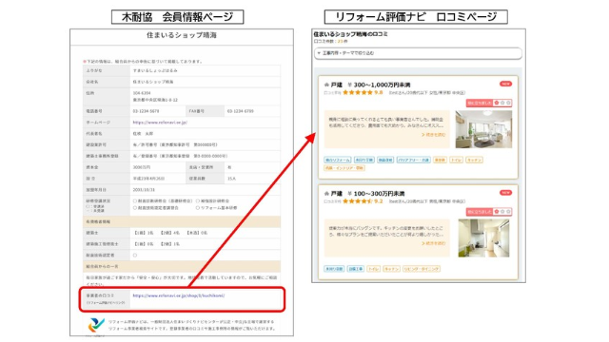Click house icon beside ¥300~1,000万円未満 review

(x=326, y=85)
